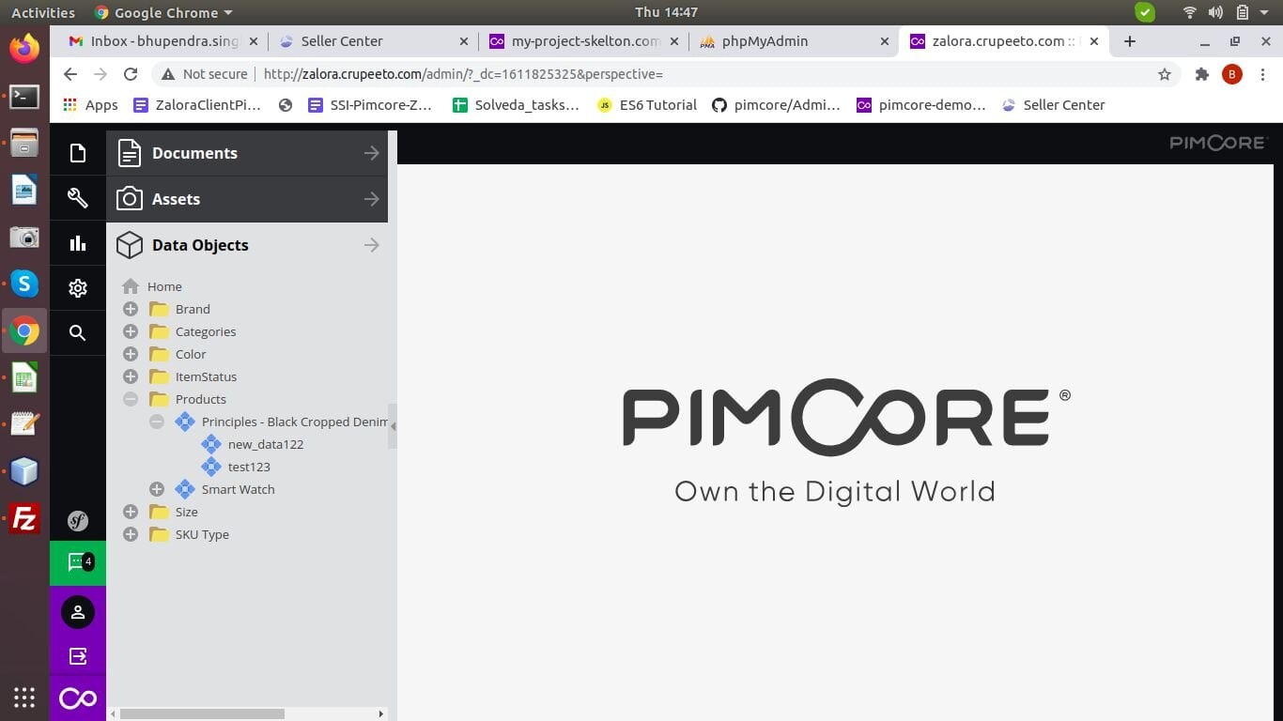Select SKU Type folder label

(202, 534)
